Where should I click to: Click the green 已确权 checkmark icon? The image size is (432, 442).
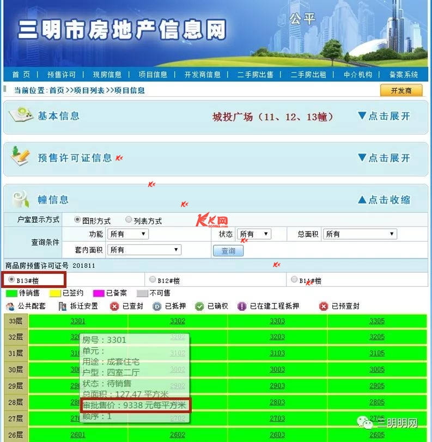(x=199, y=306)
